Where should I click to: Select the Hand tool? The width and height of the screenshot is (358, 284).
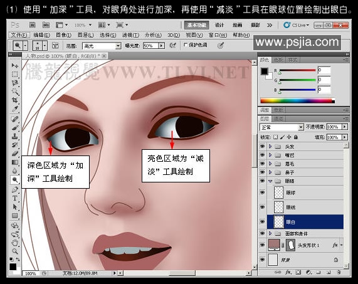pos(15,243)
